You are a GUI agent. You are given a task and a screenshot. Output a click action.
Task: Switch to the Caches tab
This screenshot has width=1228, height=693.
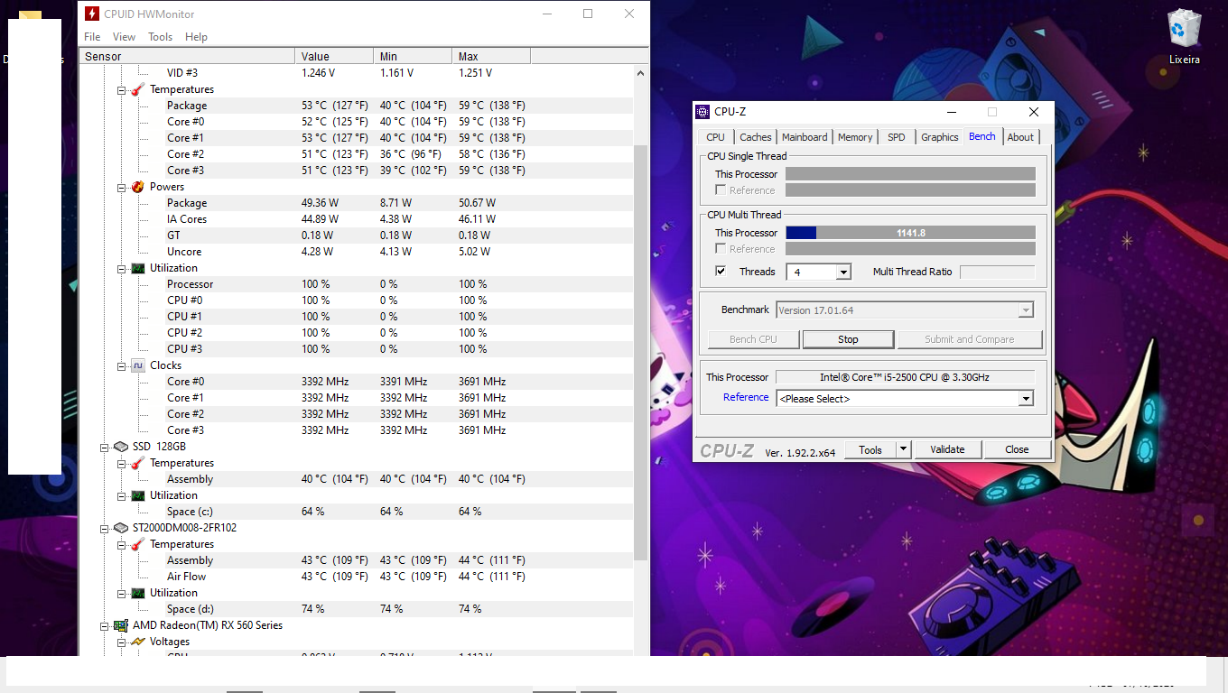(x=756, y=137)
